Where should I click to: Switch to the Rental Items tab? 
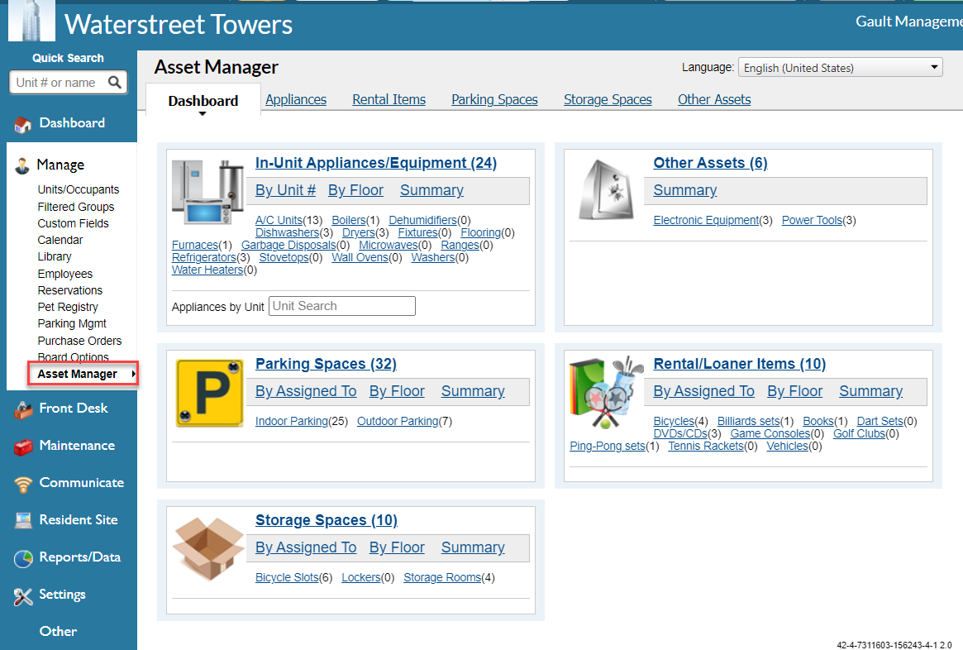point(389,99)
